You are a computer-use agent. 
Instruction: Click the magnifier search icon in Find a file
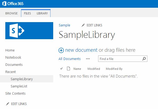tap(144, 59)
